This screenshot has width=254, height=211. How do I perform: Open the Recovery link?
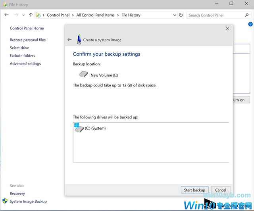pos(17,194)
